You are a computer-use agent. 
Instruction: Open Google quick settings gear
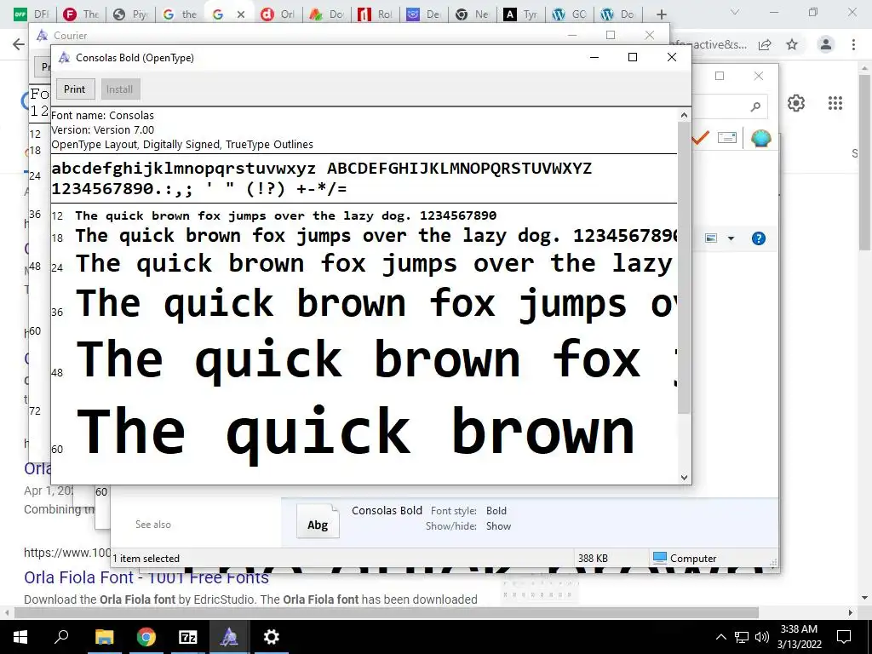796,103
